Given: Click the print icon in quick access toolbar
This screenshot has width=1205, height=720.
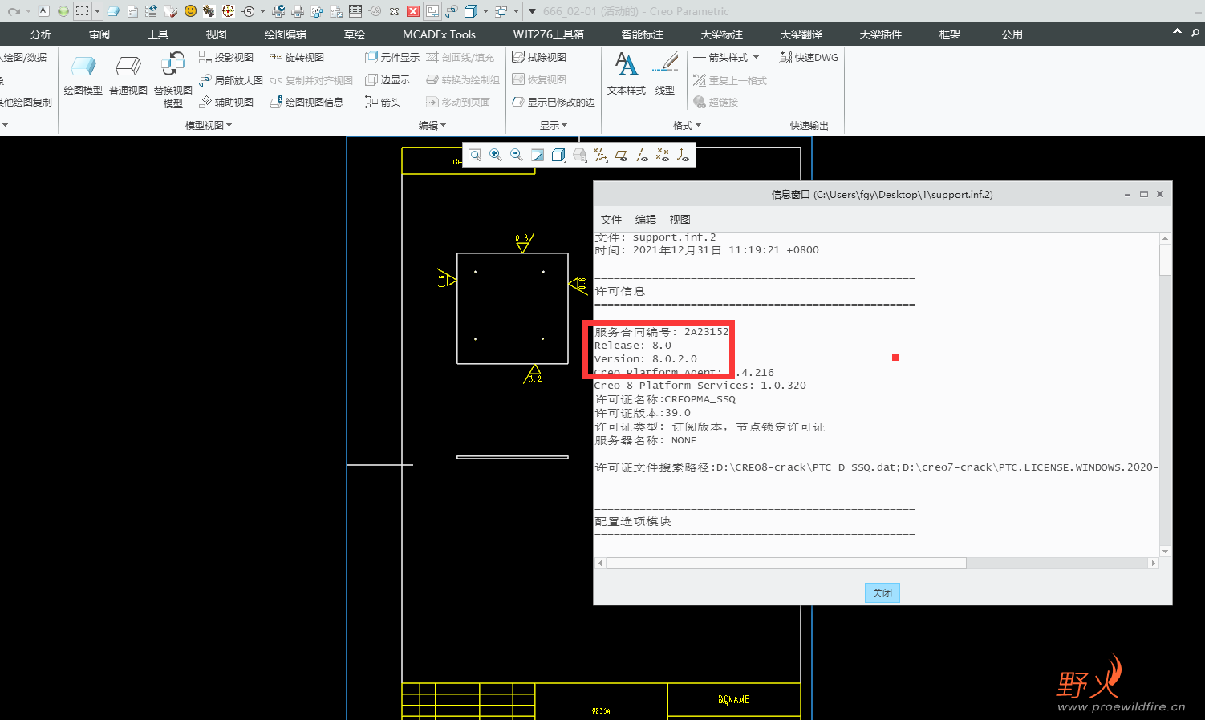Looking at the screenshot, I should tap(297, 11).
